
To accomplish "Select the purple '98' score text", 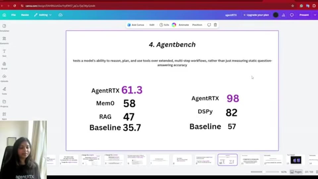I will click(233, 98).
